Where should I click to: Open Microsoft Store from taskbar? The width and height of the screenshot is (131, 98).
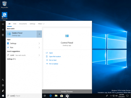62,96
